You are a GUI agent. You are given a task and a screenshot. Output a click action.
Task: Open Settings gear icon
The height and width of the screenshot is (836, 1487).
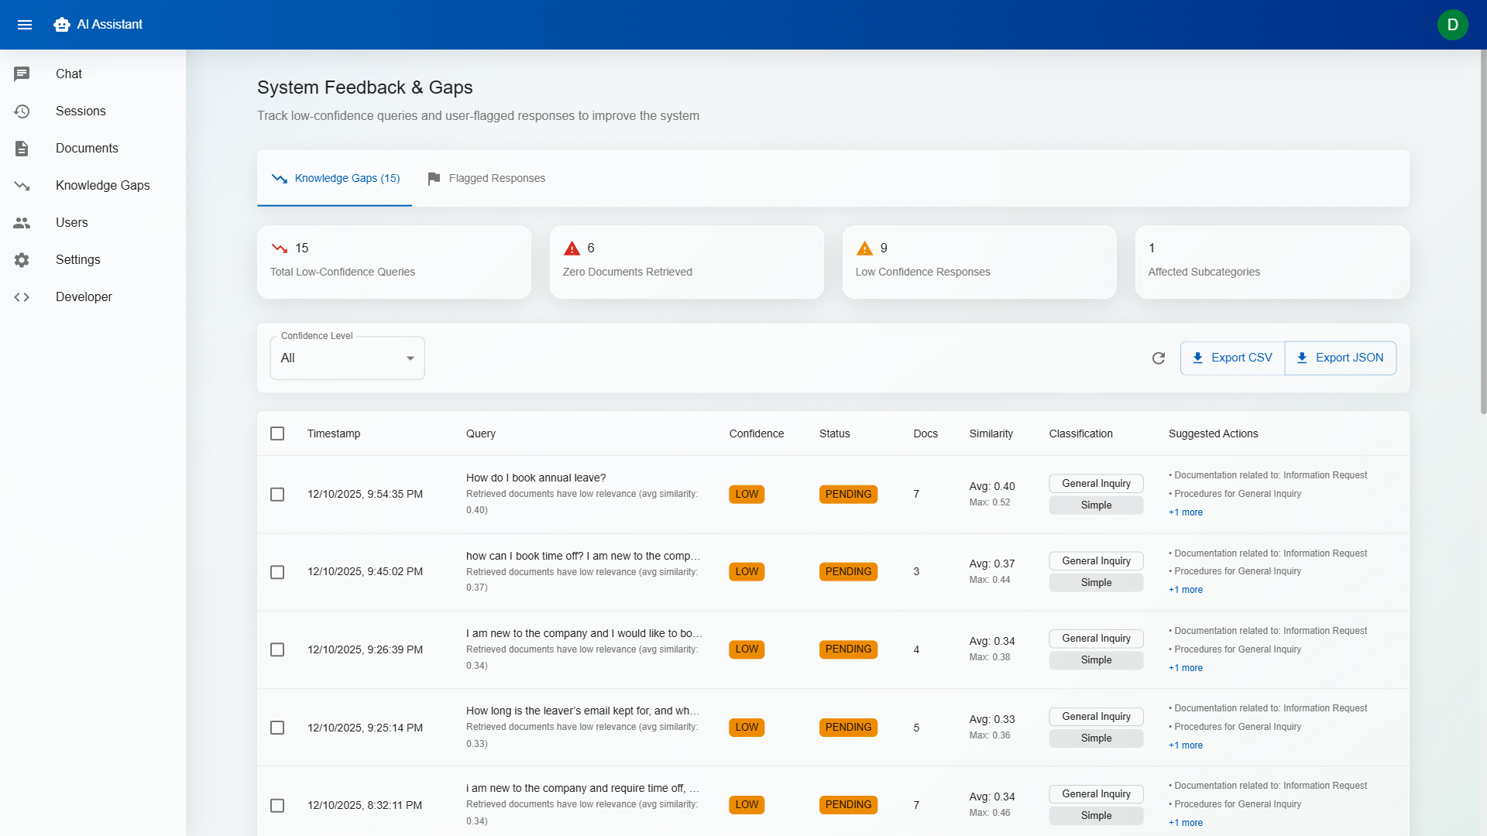22,259
